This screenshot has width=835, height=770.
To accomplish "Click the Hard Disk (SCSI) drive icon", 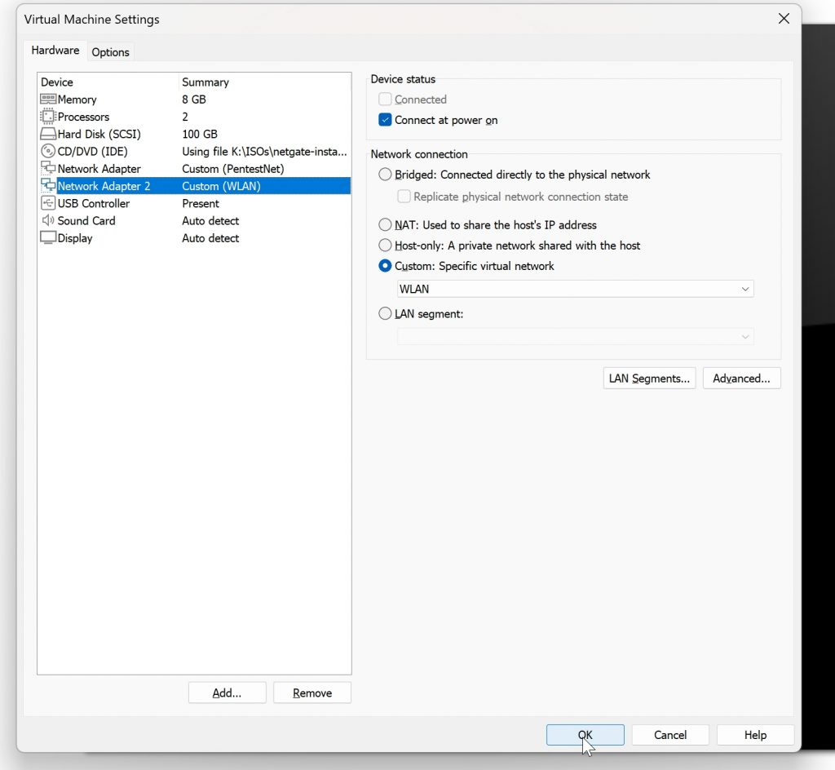I will tap(48, 134).
